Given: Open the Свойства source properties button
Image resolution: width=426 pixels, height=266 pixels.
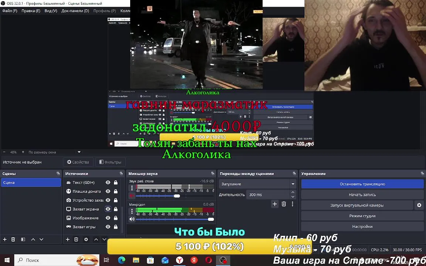Looking at the screenshot, I should tap(78, 162).
